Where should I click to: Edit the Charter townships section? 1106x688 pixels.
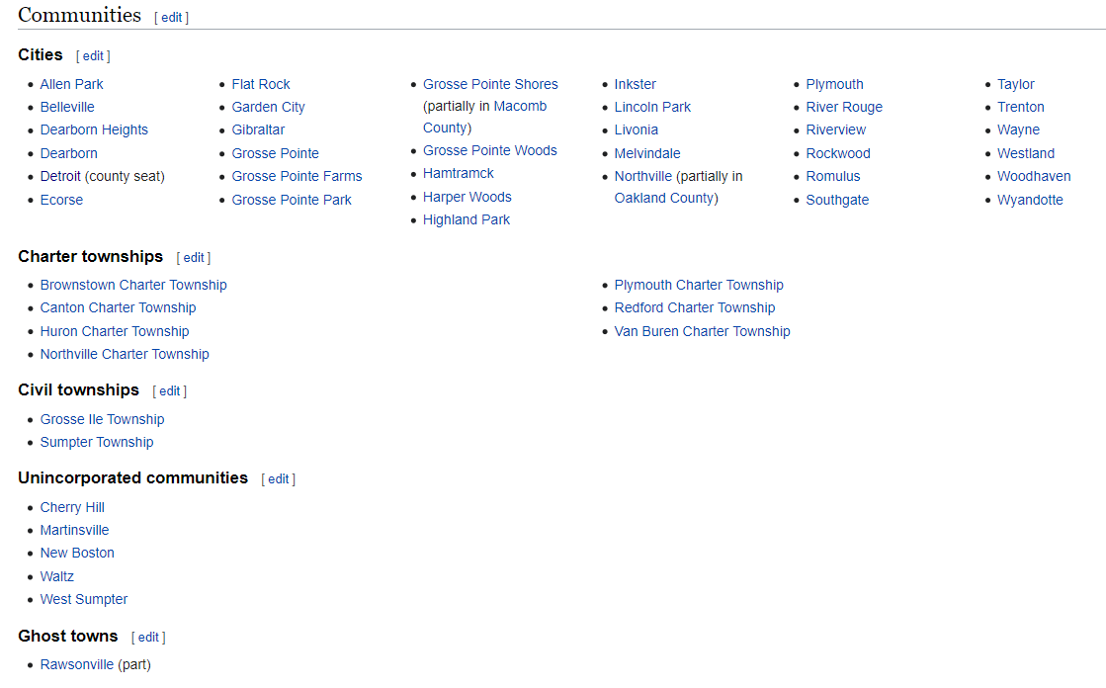(x=193, y=257)
